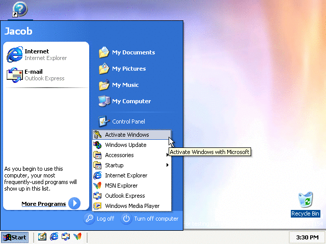Expand the Startup submenu arrow
This screenshot has height=244, width=326.
(168, 165)
